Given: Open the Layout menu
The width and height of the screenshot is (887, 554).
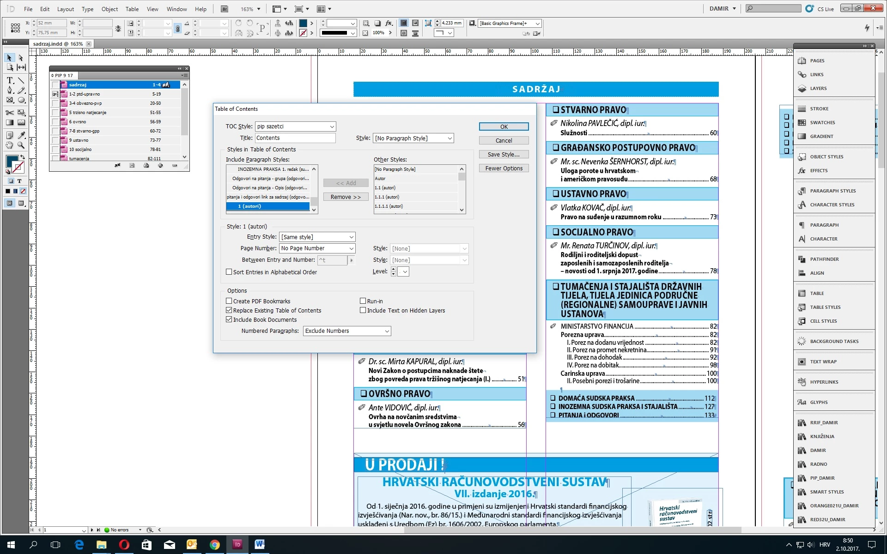Looking at the screenshot, I should (x=65, y=9).
